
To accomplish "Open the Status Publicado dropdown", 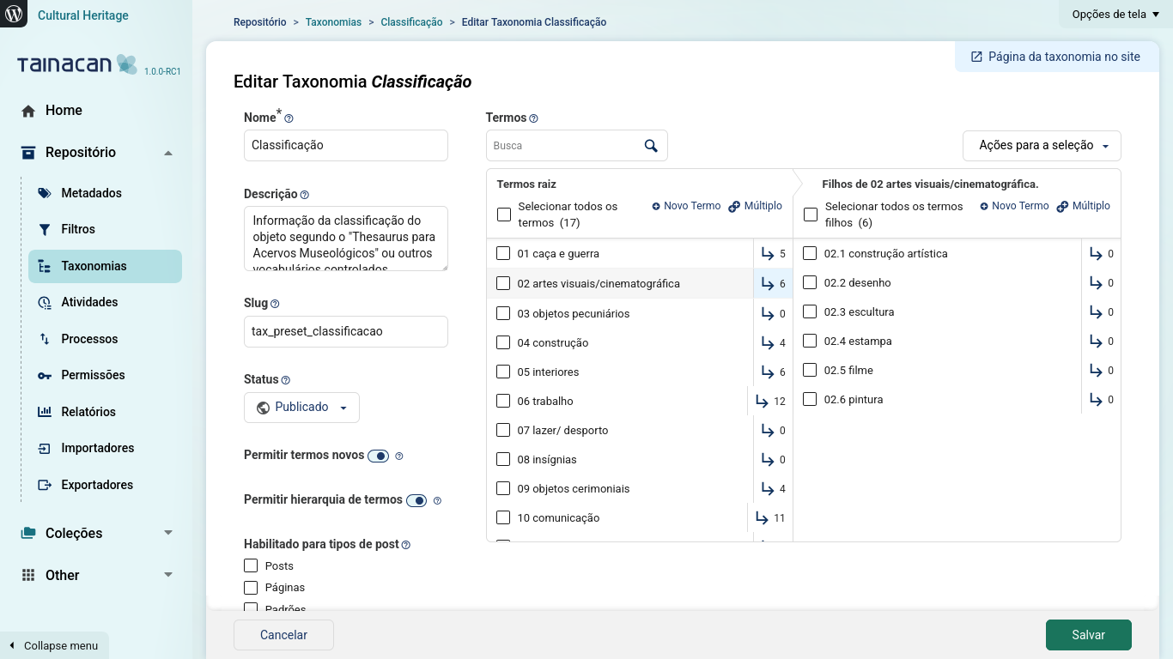I will tap(301, 407).
